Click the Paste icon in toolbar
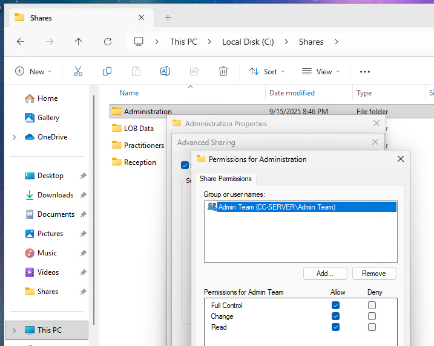434x346 pixels. click(x=136, y=71)
